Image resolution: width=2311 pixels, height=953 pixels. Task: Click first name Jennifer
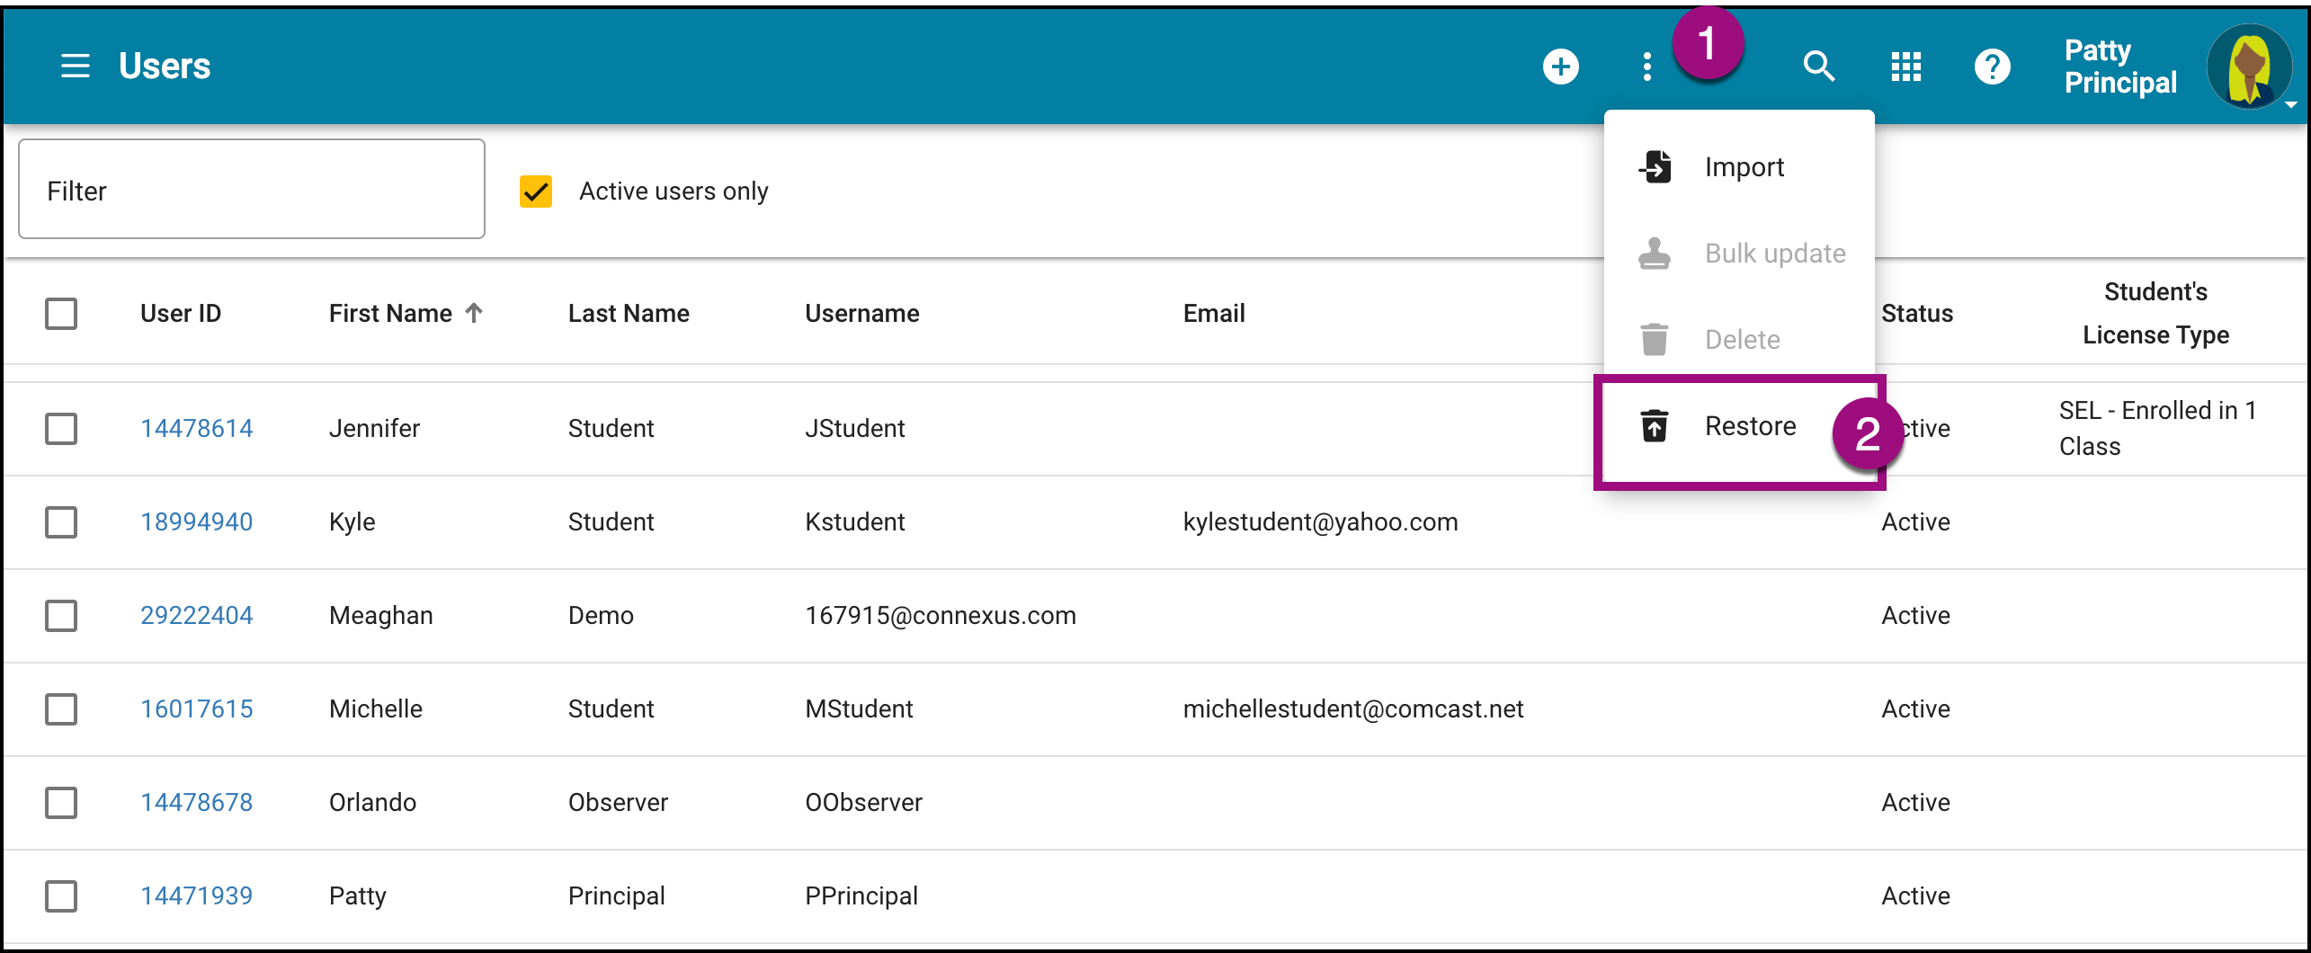pos(374,429)
